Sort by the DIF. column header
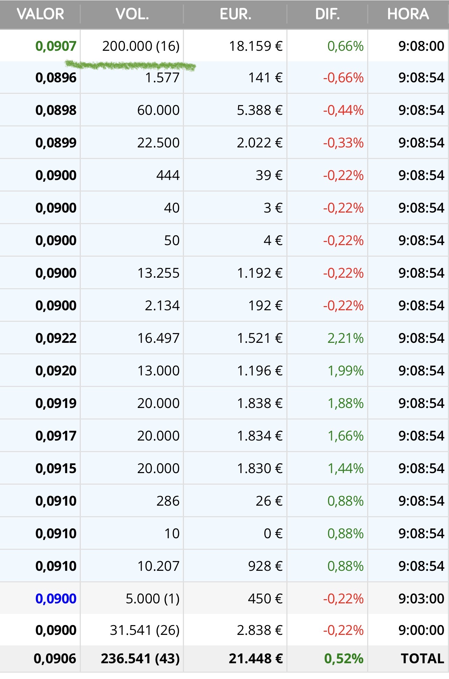This screenshot has width=449, height=679. click(327, 14)
